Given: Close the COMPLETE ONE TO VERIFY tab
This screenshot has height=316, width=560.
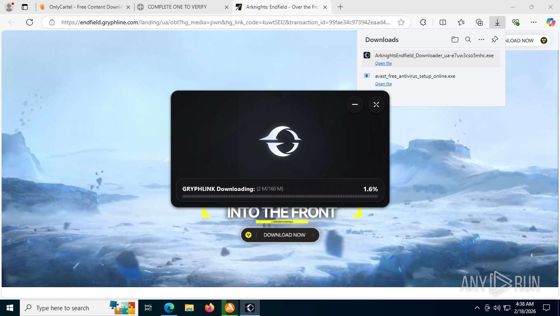Looking at the screenshot, I should pyautogui.click(x=227, y=7).
